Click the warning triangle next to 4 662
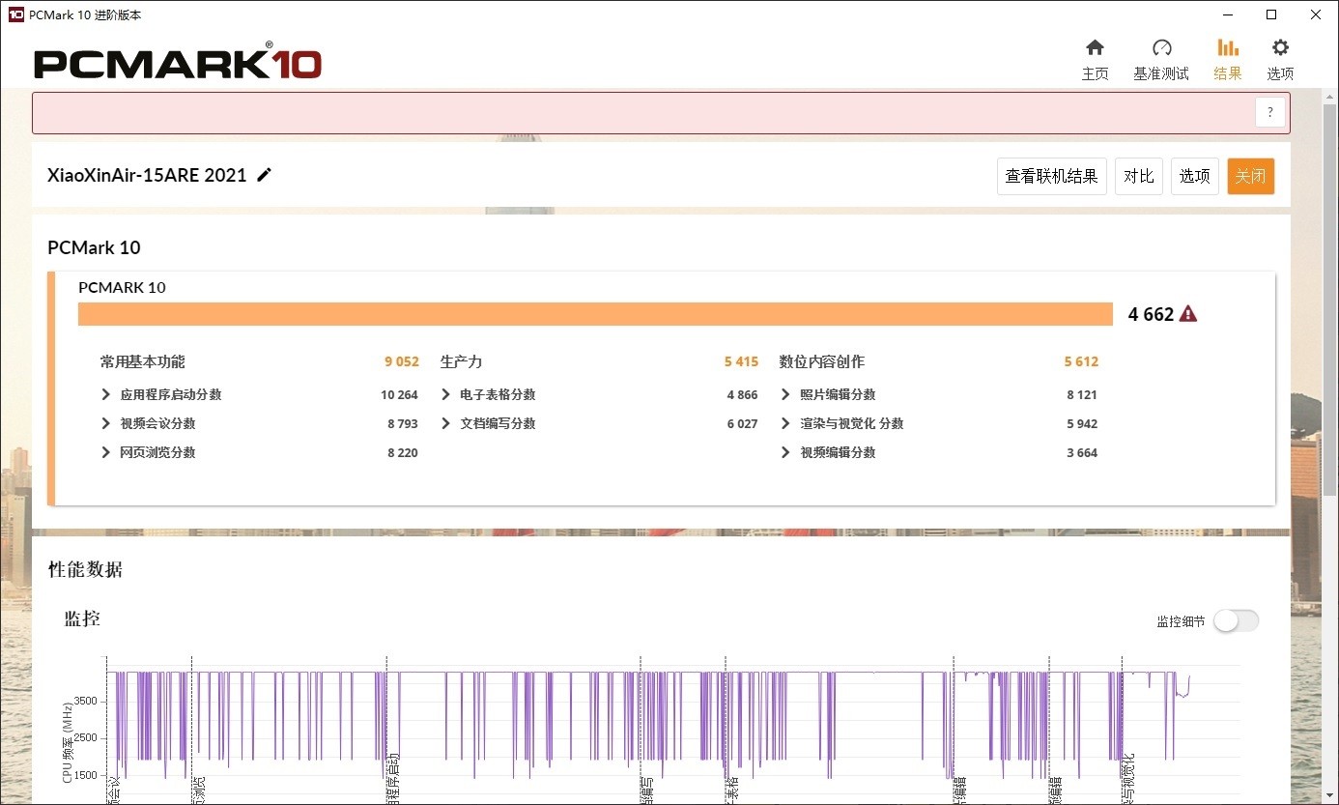The width and height of the screenshot is (1339, 805). 1188,314
